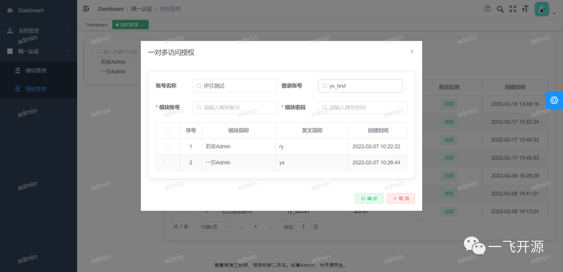Screen dimensions: 563x272
Task: Click the 英文简称 column header
Action: (312, 131)
